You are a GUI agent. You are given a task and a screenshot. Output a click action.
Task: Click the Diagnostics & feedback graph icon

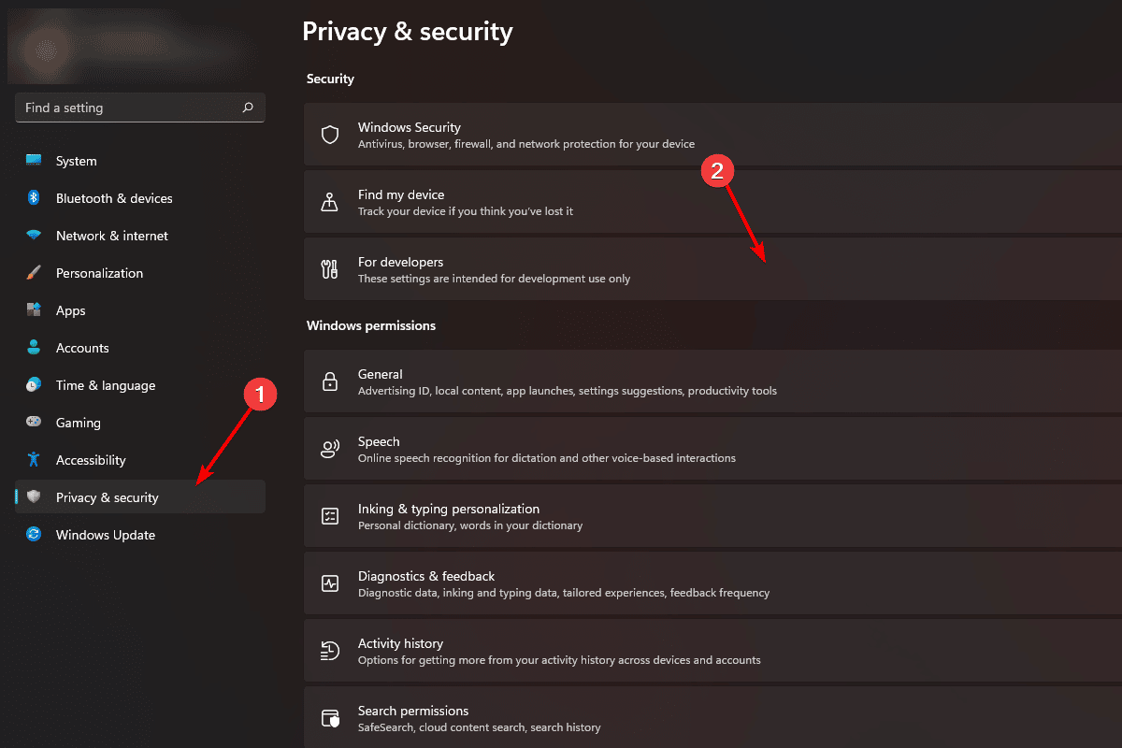click(x=329, y=583)
